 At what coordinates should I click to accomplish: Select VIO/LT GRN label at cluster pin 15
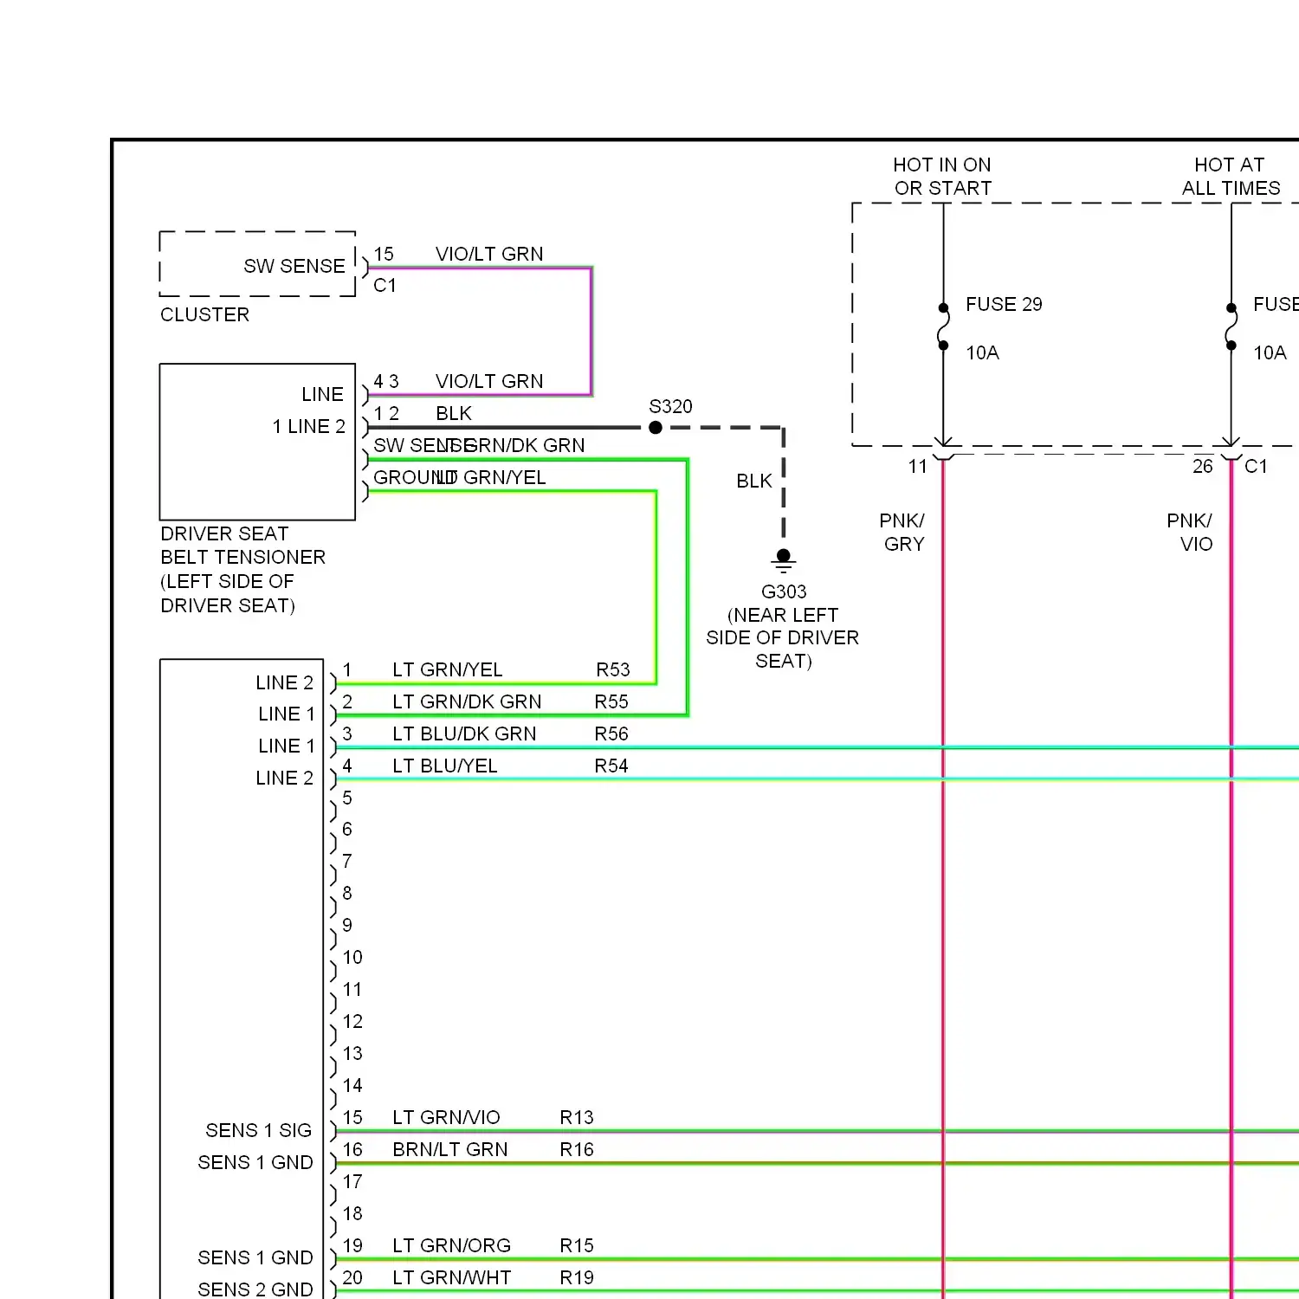[489, 254]
